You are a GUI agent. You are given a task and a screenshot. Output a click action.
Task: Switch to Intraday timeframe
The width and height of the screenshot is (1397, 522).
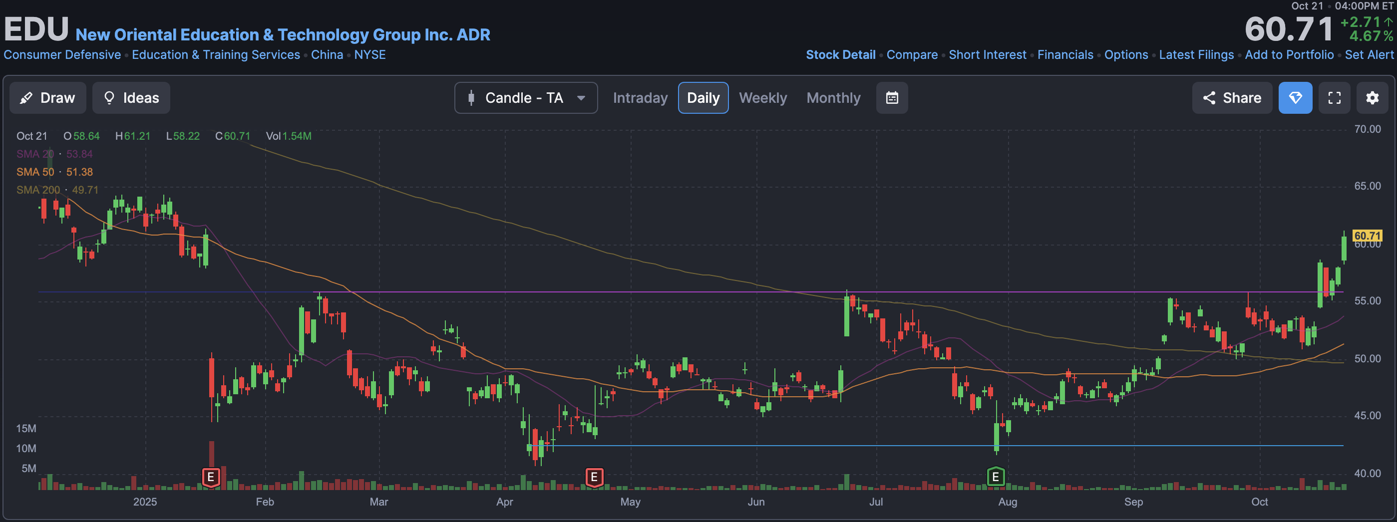640,98
